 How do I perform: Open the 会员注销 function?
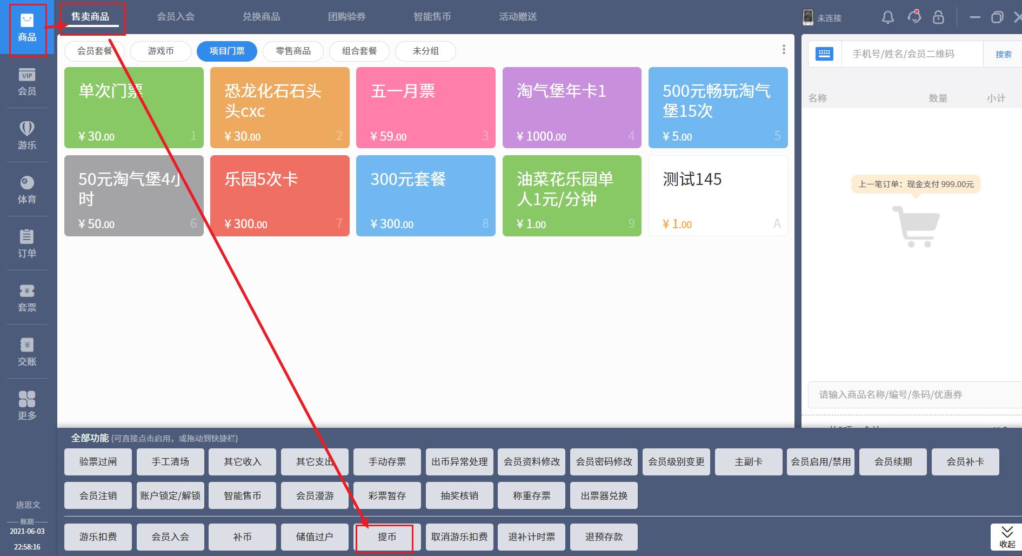pyautogui.click(x=98, y=495)
